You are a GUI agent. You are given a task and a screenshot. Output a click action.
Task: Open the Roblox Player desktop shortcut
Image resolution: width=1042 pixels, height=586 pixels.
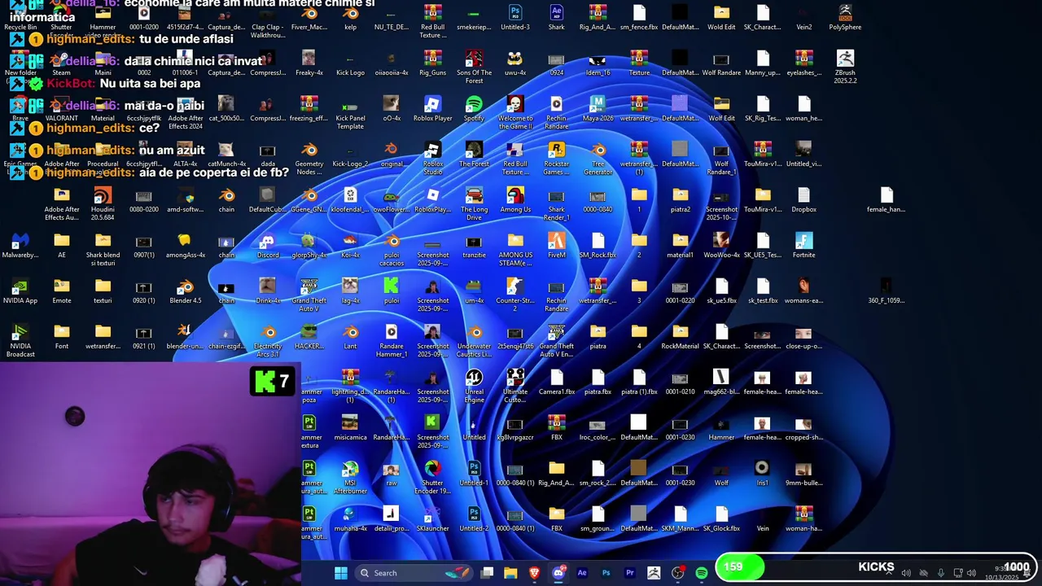432,109
